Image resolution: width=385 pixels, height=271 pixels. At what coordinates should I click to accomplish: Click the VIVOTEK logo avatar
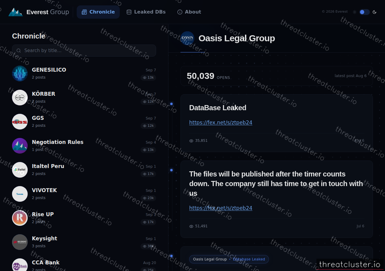[20, 194]
